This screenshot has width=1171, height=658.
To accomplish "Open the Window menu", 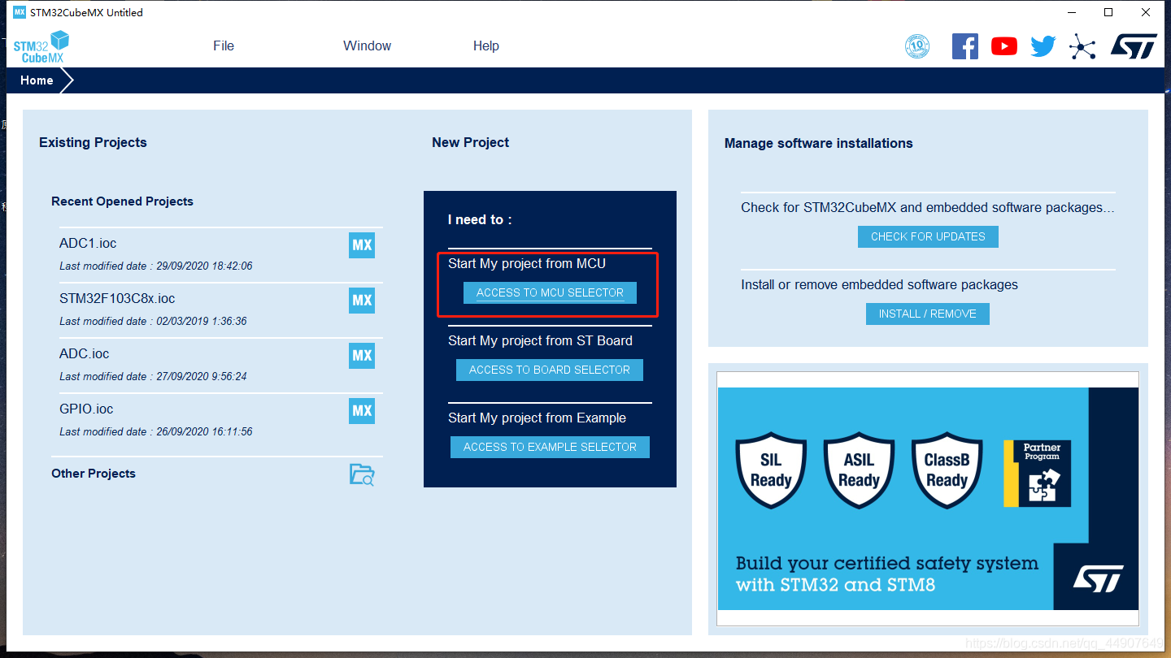I will click(x=368, y=46).
